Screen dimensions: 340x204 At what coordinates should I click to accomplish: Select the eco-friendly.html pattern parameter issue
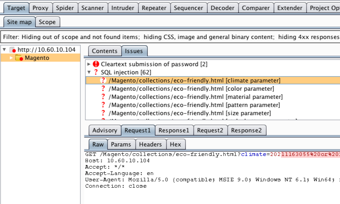194,105
